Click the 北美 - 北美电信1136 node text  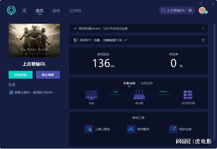(108, 40)
